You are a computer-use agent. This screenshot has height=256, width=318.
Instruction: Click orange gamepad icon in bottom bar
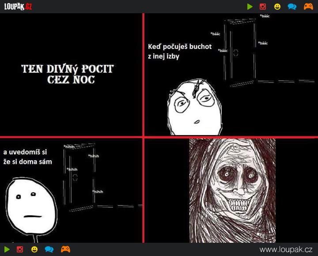point(65,249)
